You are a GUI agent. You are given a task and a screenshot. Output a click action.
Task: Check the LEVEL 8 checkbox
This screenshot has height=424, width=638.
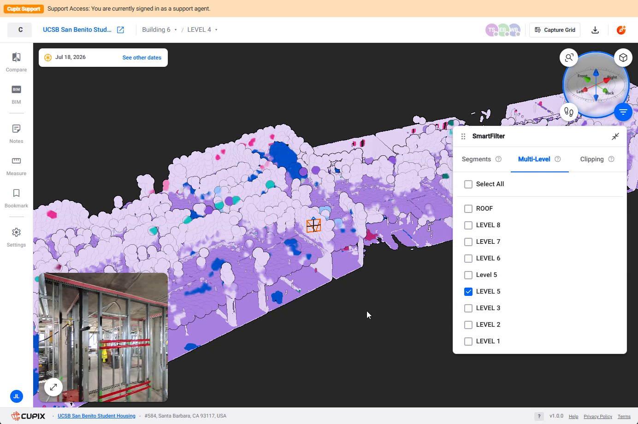pyautogui.click(x=468, y=225)
